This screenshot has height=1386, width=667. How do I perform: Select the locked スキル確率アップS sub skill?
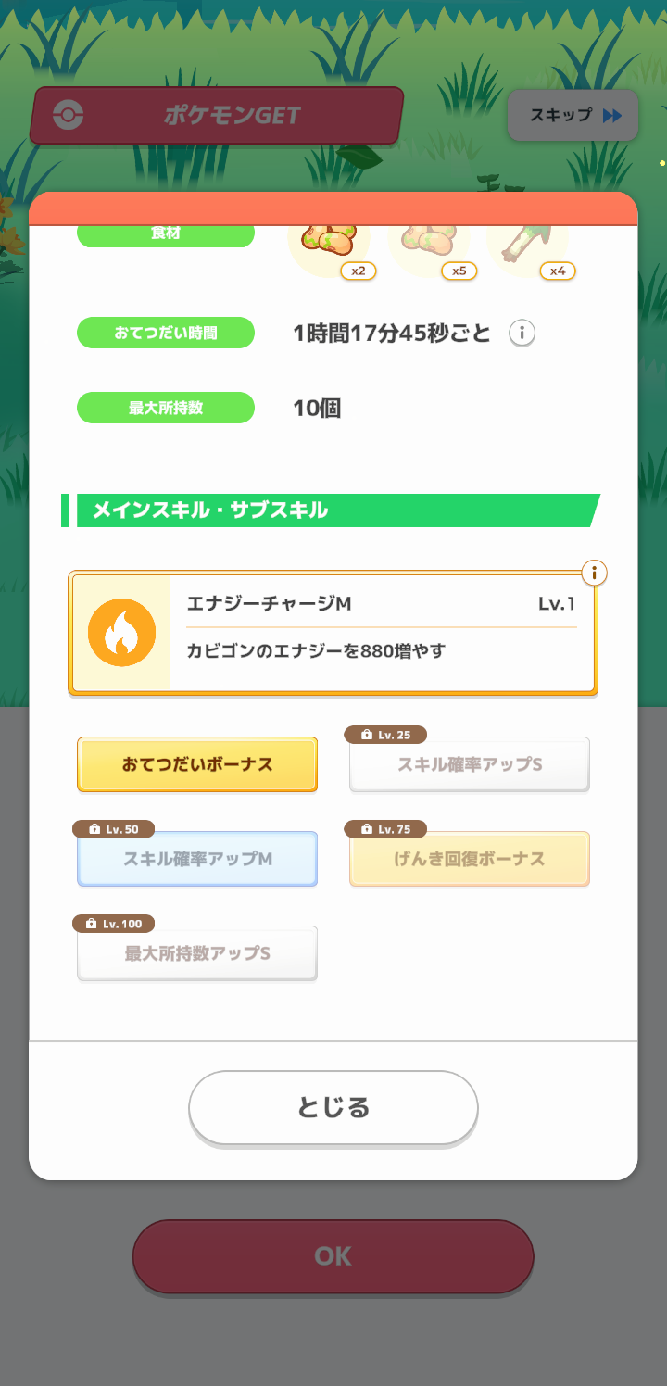coord(470,765)
